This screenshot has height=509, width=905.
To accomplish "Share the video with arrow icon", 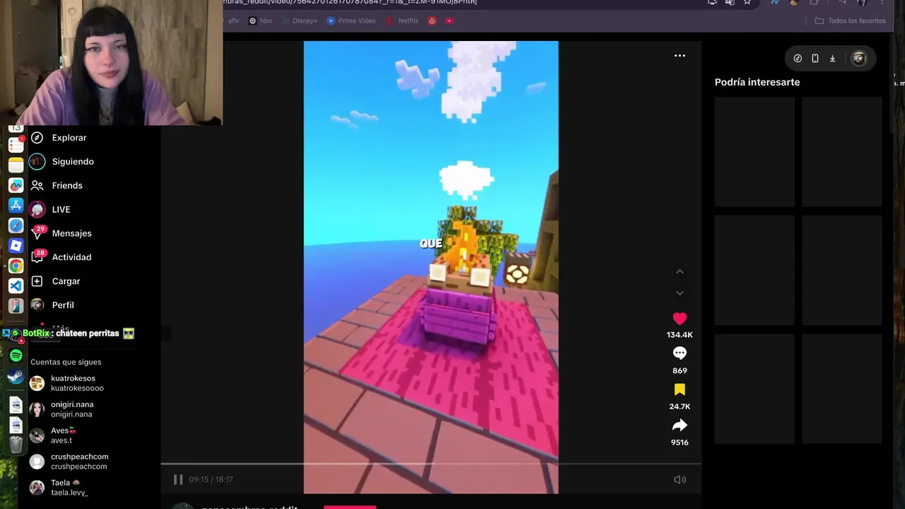I will (x=679, y=426).
